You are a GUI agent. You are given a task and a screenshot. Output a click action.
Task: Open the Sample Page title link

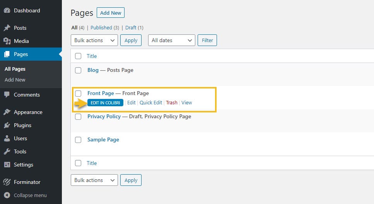(x=103, y=139)
